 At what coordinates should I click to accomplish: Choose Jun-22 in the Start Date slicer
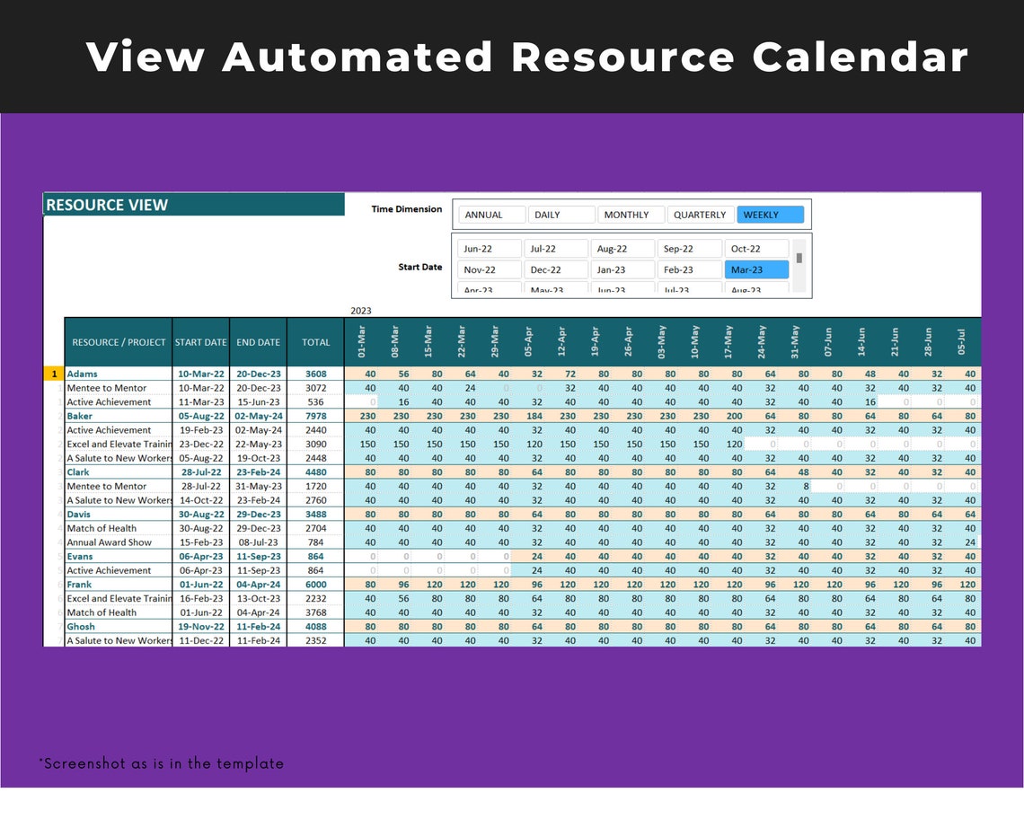pos(490,249)
